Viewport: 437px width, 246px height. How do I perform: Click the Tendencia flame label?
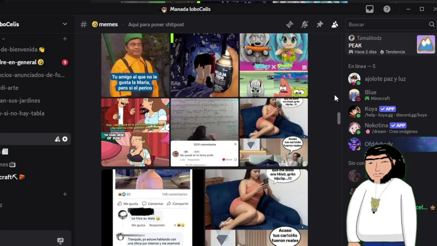392,52
